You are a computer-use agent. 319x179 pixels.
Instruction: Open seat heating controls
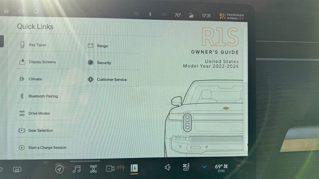tap(185, 167)
